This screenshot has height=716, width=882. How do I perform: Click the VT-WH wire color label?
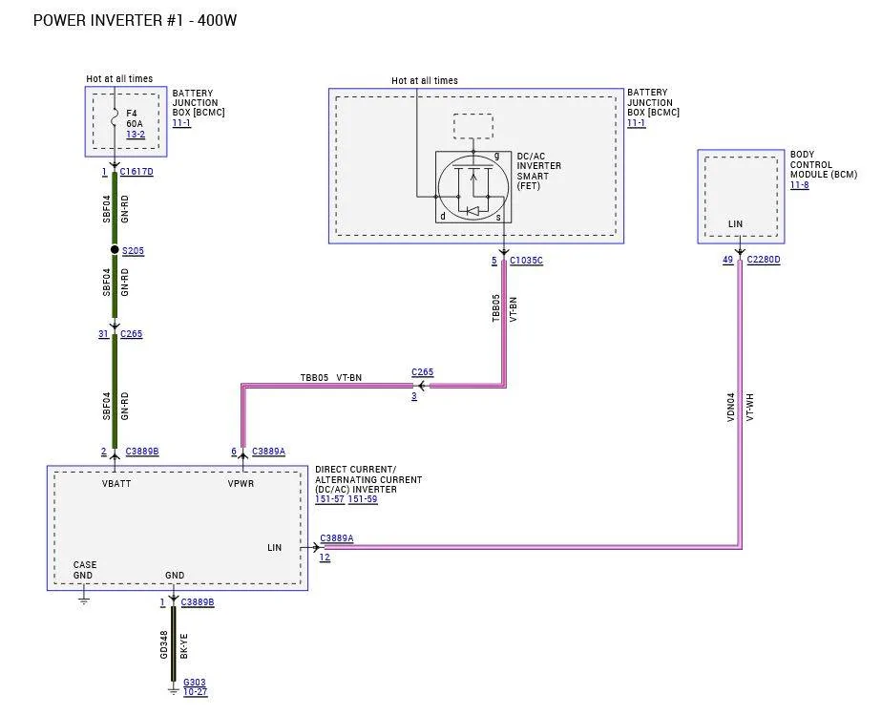pyautogui.click(x=749, y=408)
